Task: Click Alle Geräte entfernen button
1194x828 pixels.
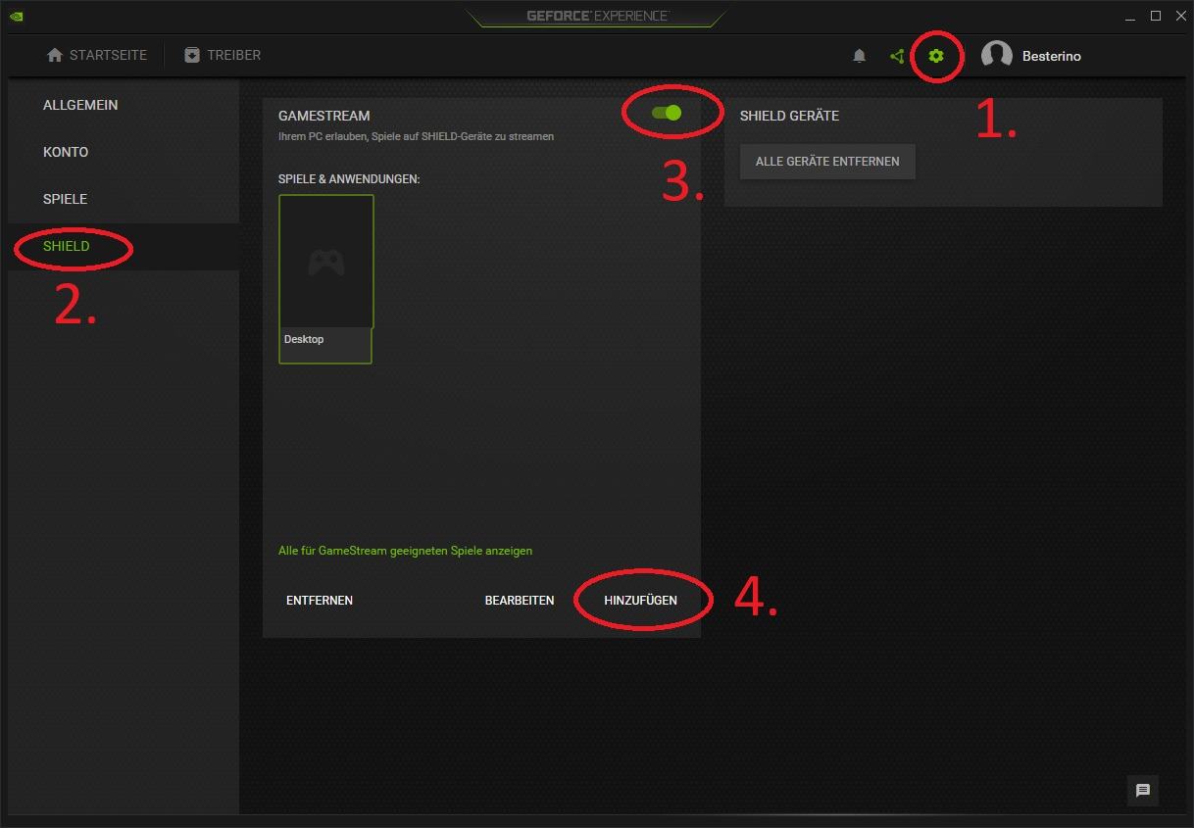Action: [827, 162]
